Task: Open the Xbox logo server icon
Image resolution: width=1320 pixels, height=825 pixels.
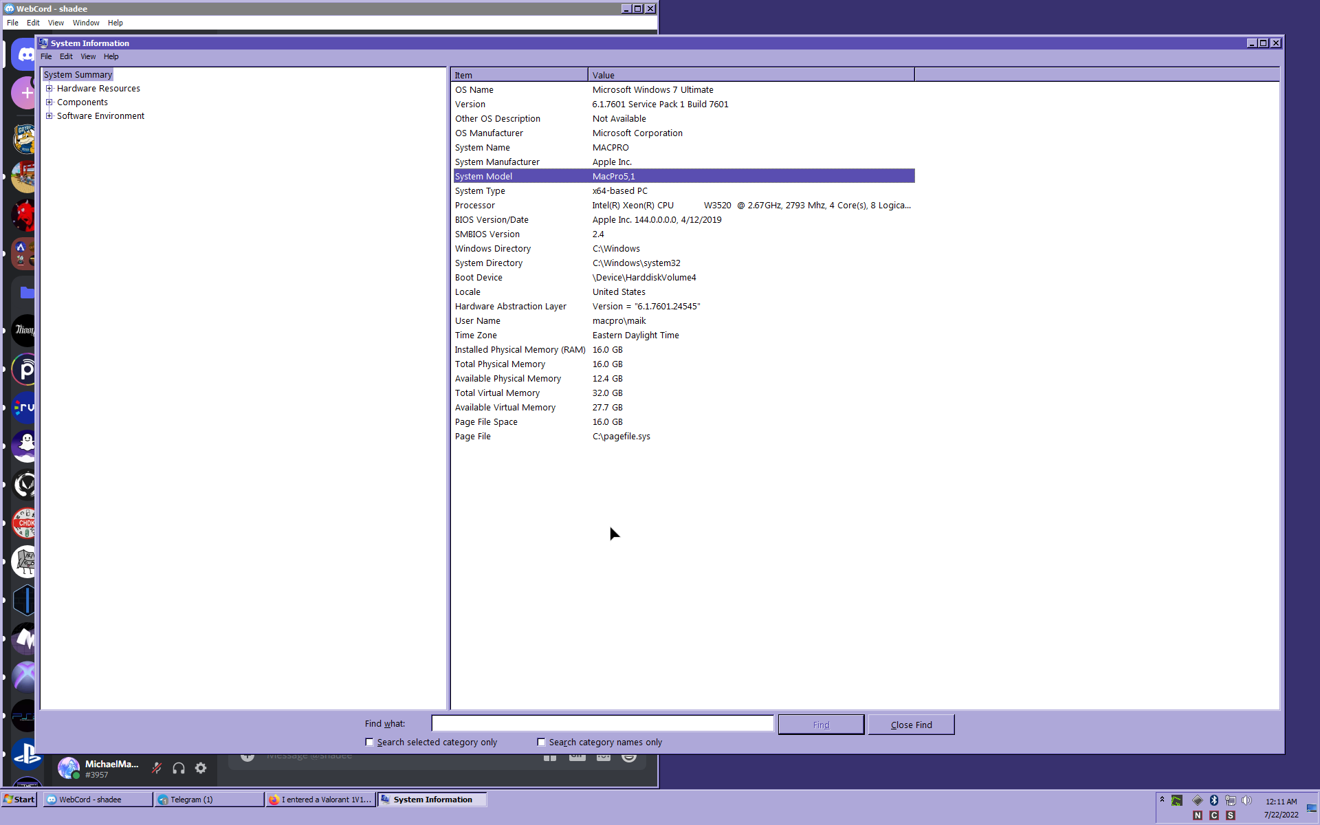Action: tap(25, 677)
